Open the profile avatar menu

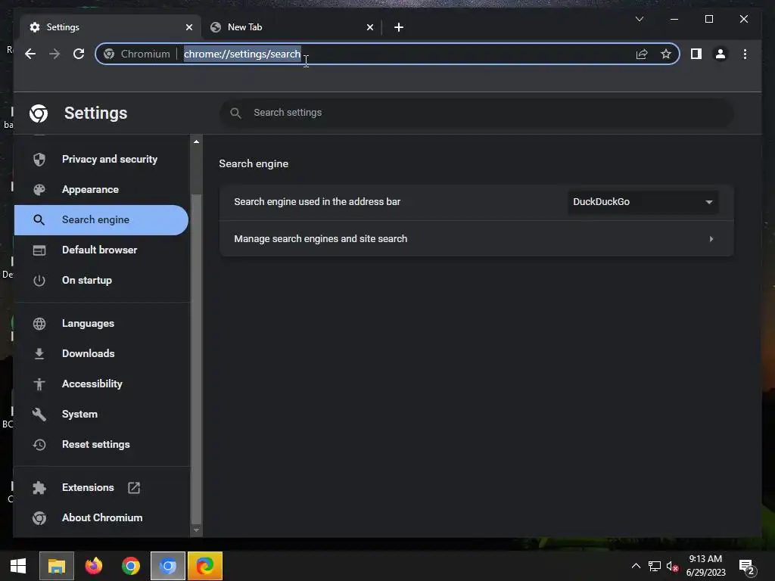click(x=721, y=54)
